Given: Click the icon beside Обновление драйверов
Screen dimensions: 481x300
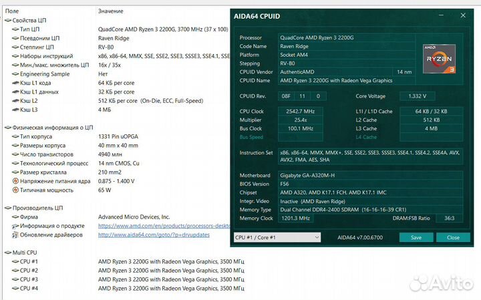Looking at the screenshot, I should click(15, 235).
